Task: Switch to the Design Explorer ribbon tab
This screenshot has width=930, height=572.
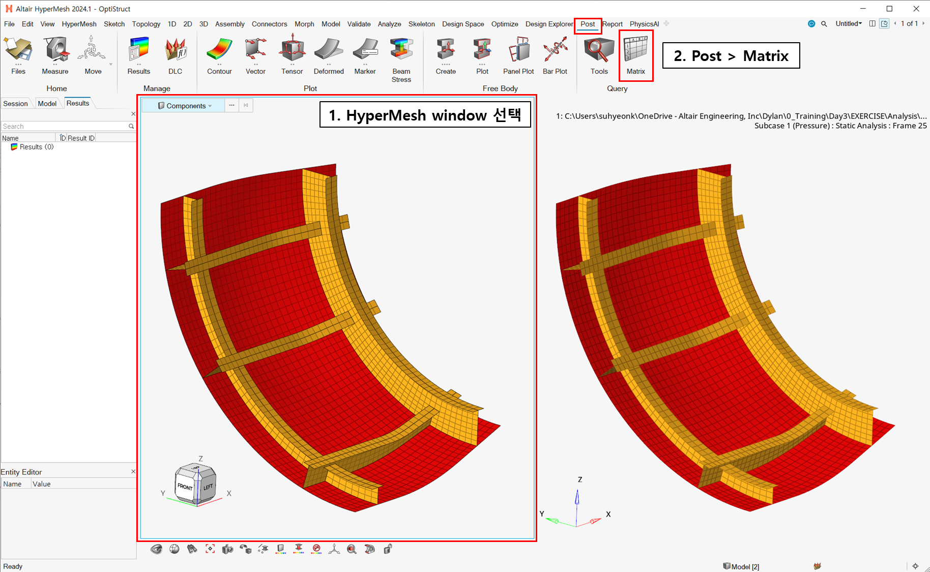Action: tap(549, 24)
